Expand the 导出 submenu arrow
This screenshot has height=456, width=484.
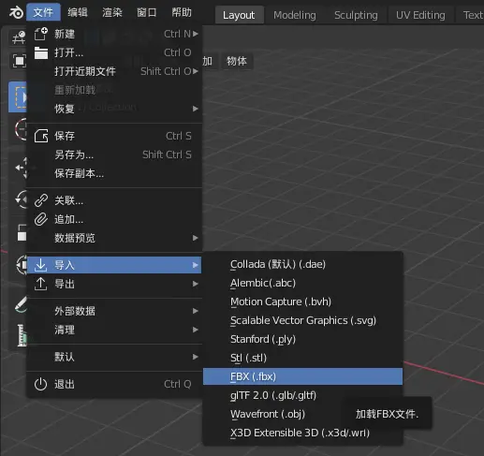point(196,284)
